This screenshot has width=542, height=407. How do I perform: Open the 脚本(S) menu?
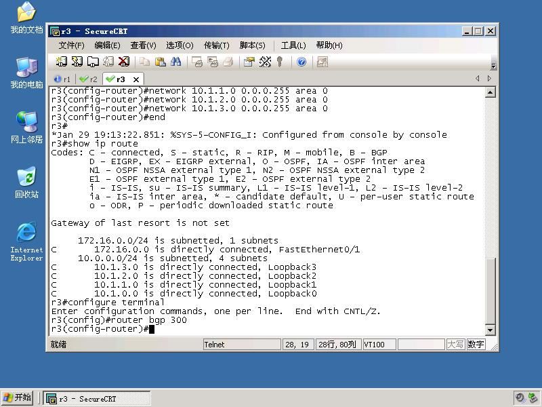pyautogui.click(x=252, y=45)
